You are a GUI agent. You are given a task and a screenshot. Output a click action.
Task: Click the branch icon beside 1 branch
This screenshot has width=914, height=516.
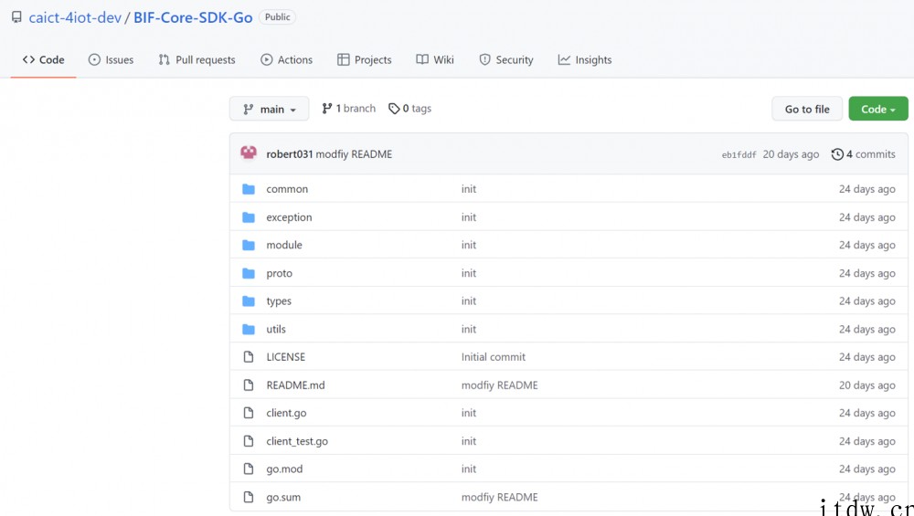pyautogui.click(x=327, y=109)
